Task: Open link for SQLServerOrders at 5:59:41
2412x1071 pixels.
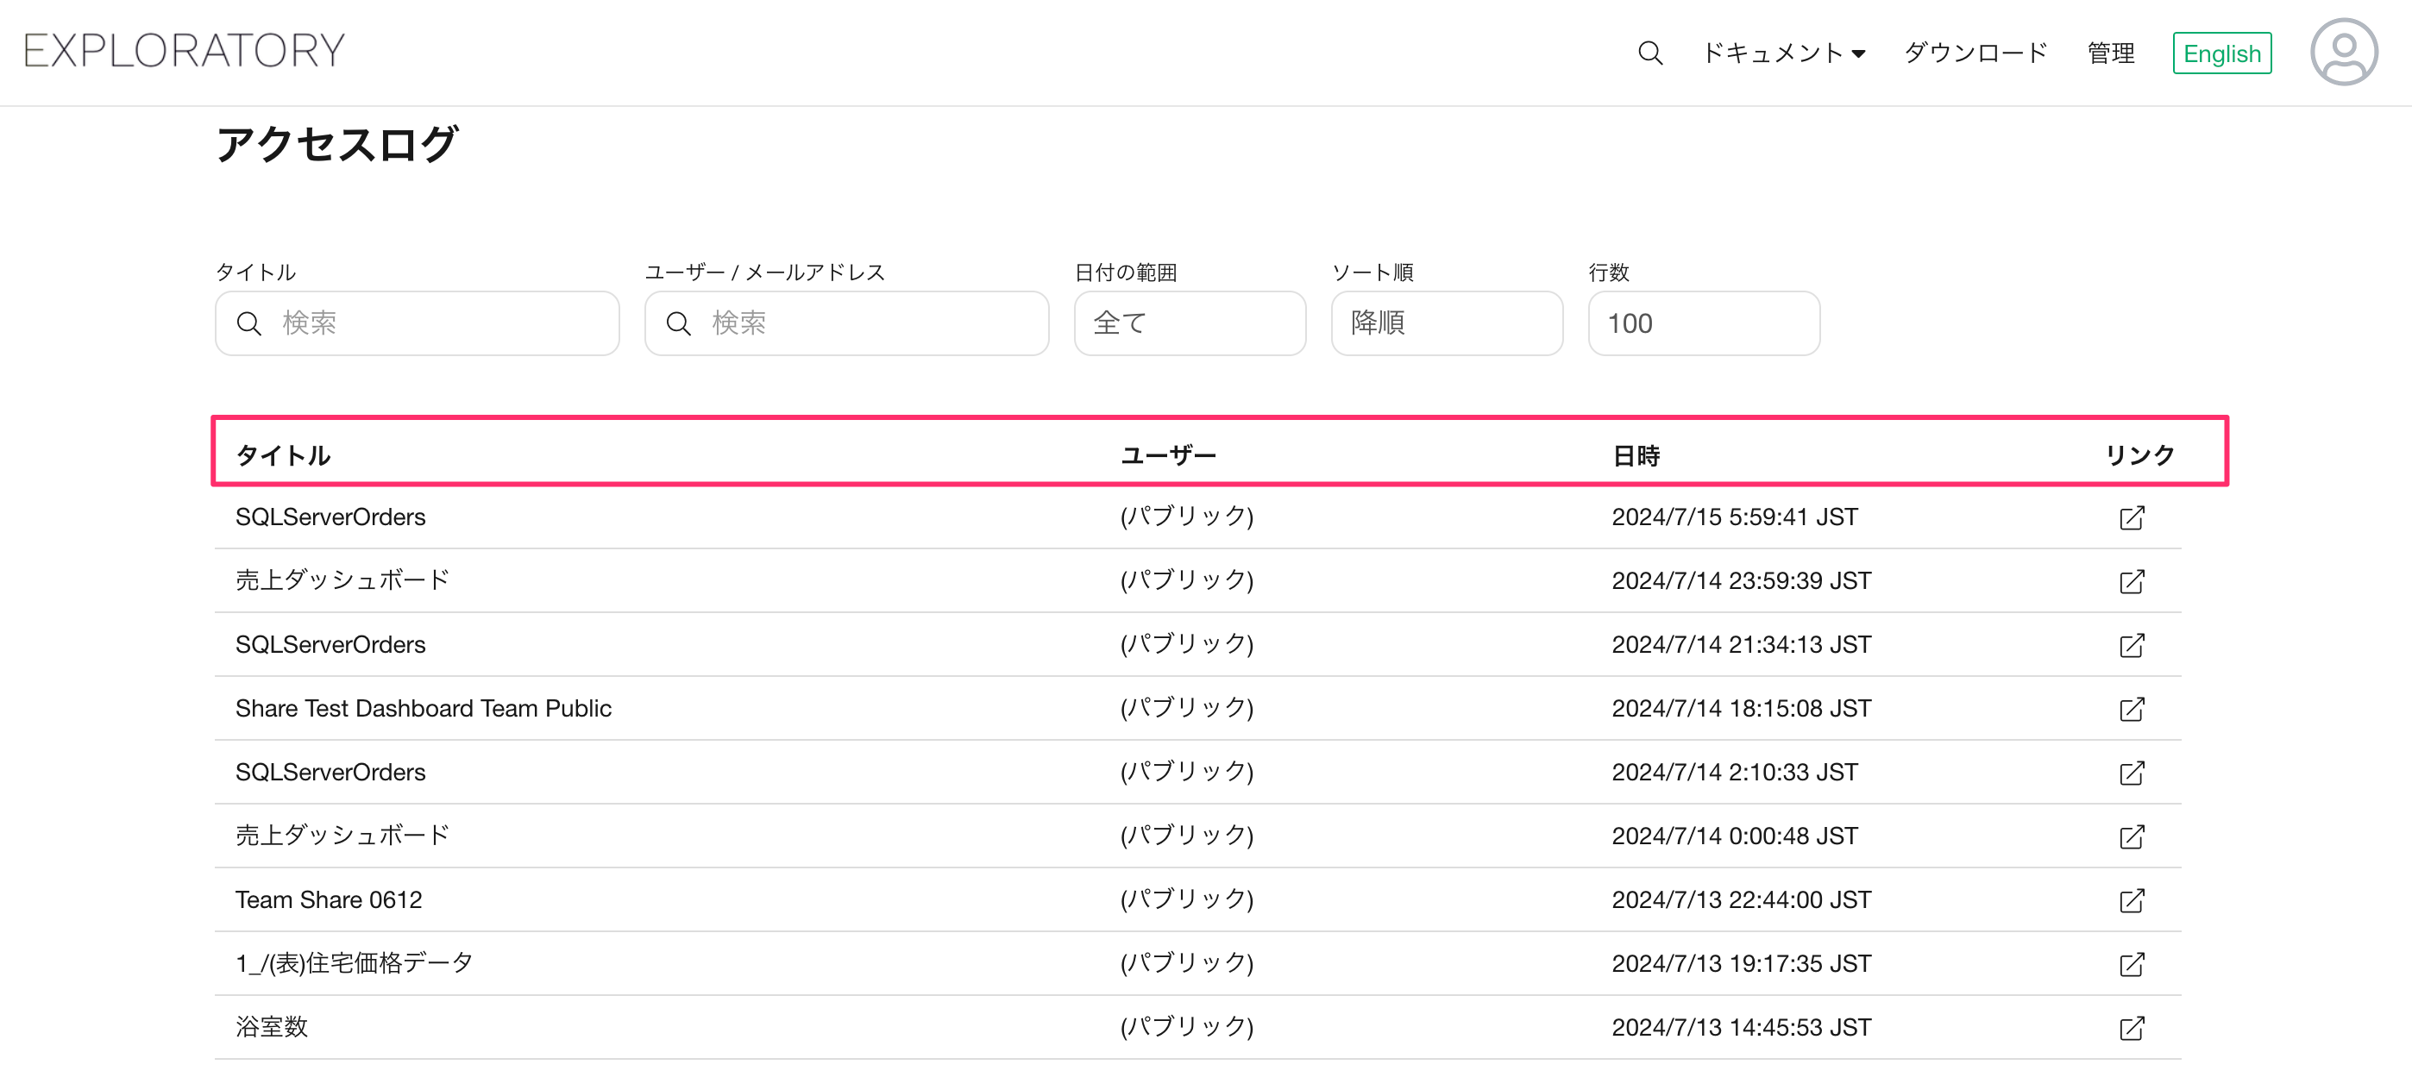Action: pyautogui.click(x=2132, y=517)
